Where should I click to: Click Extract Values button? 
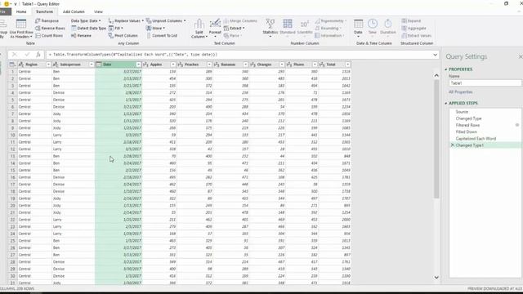417,36
